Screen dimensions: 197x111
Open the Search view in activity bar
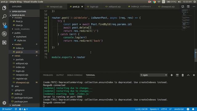coord(4,16)
